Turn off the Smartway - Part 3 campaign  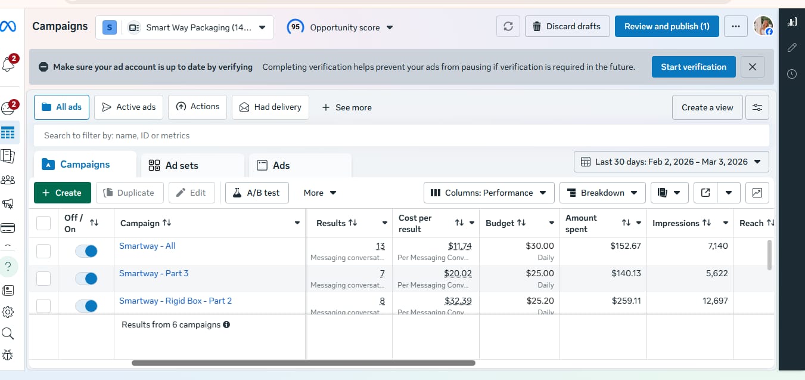pos(86,279)
